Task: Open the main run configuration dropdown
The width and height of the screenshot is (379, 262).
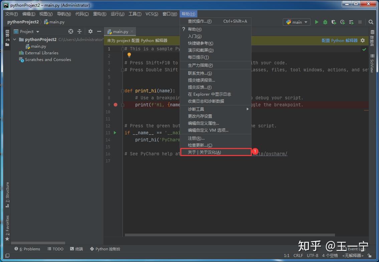Action: click(297, 22)
